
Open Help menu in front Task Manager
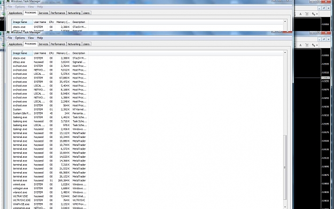[40, 38]
